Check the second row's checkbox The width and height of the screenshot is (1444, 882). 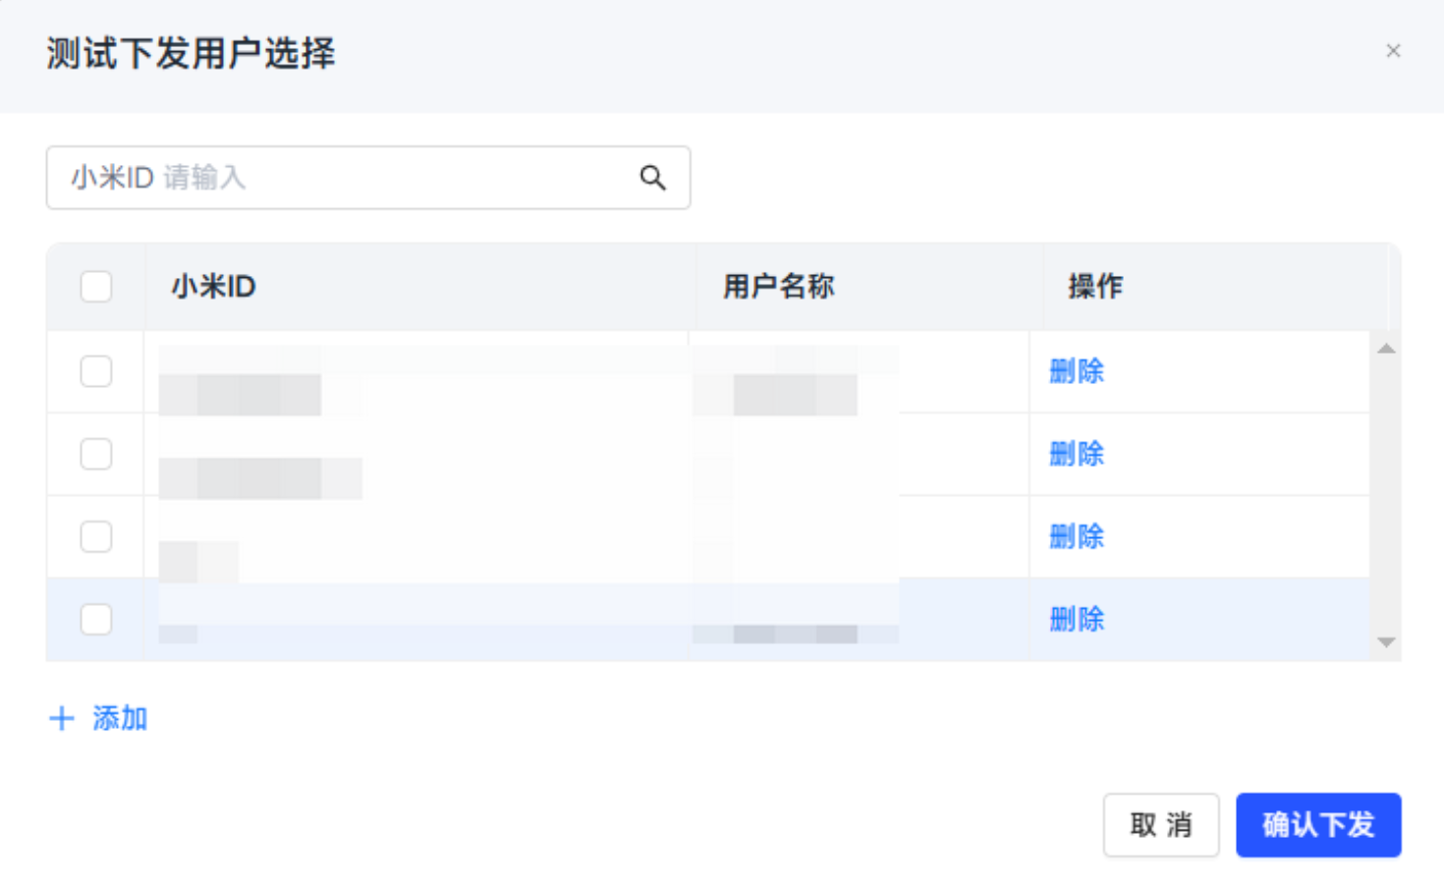click(96, 454)
